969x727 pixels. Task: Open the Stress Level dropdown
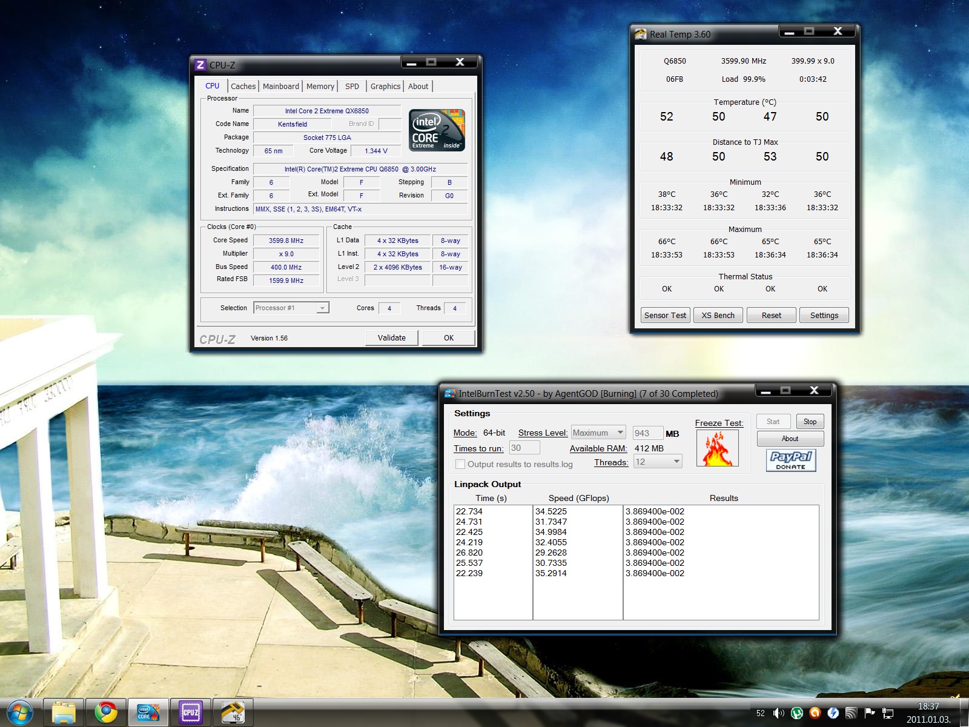(598, 433)
